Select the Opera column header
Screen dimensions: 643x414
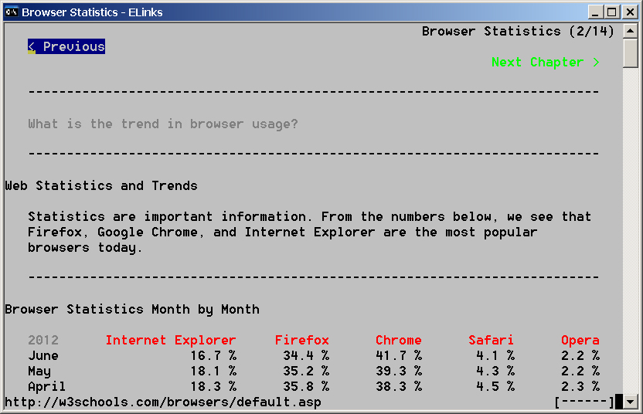pos(580,340)
